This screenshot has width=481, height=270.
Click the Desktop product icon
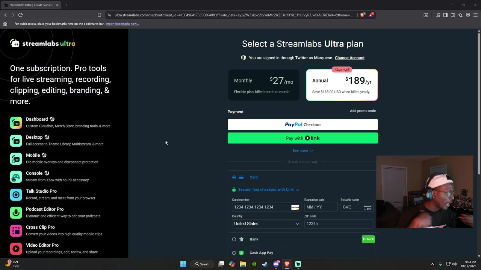click(x=16, y=141)
